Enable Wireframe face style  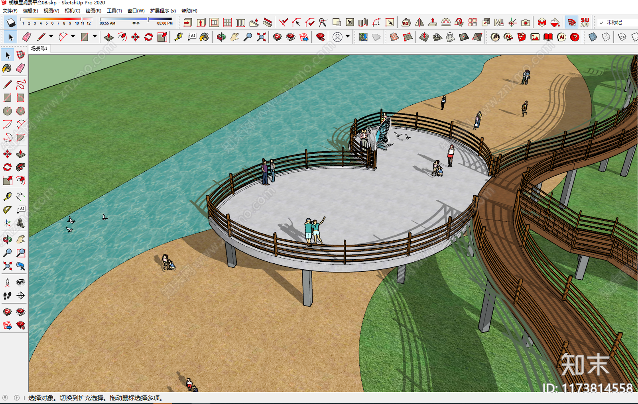[x=622, y=37]
